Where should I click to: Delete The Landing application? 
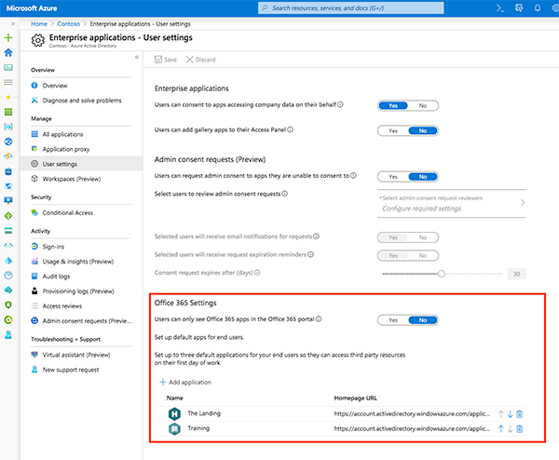click(x=520, y=413)
